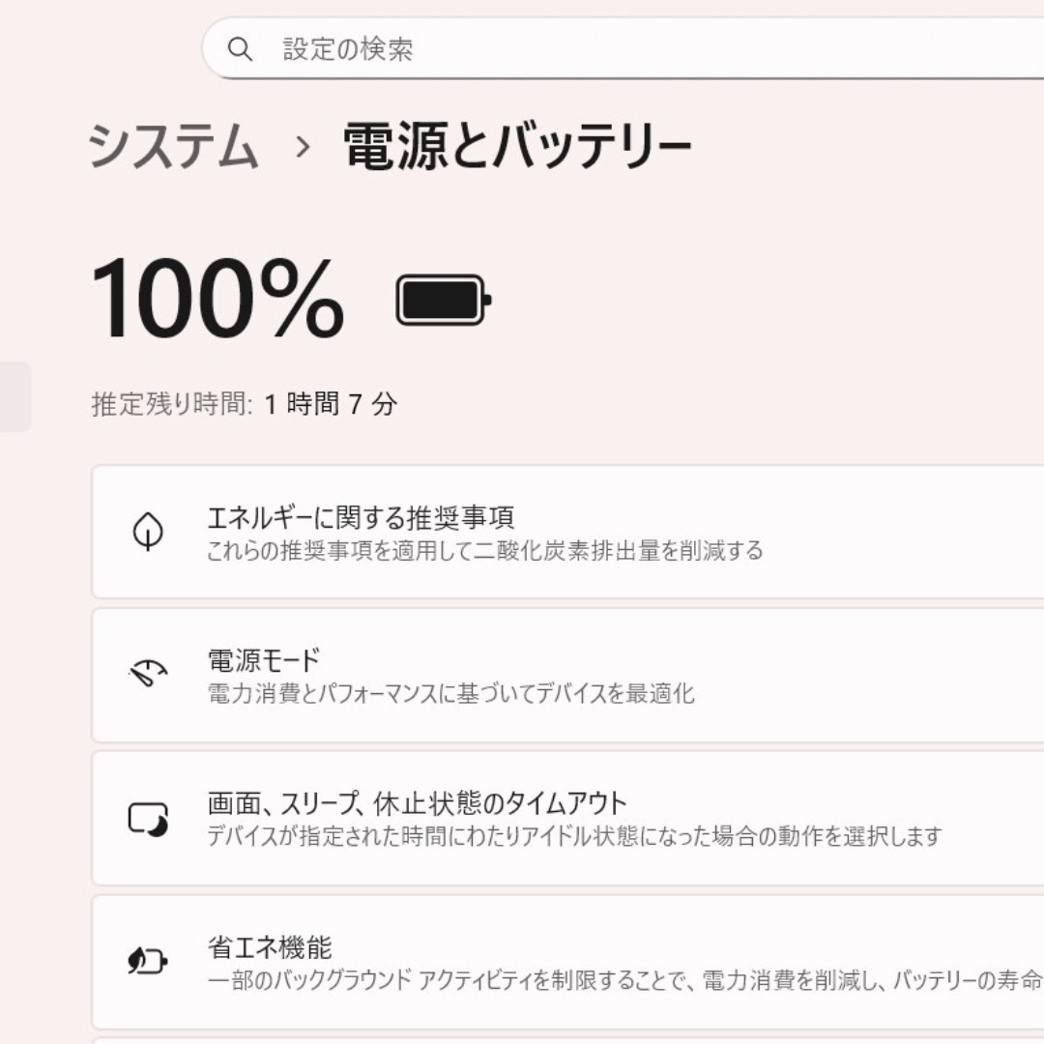1044x1044 pixels.
Task: Click the breadcrumb chevron after システム
Action: point(303,147)
